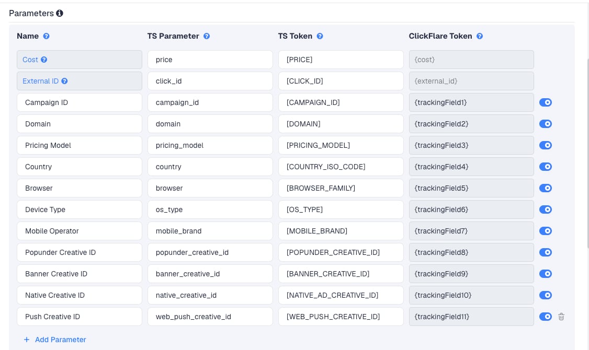Viewport: 589px width, 350px height.
Task: Click the campaign_id TS Parameter field
Action: click(210, 102)
